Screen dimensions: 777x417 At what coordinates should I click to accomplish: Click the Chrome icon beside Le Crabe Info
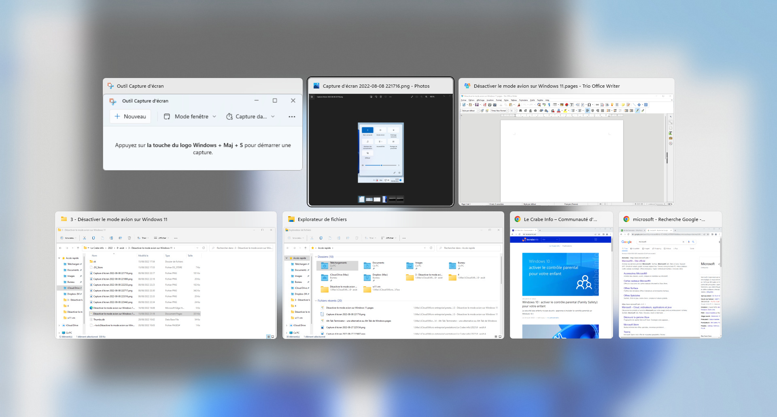[x=517, y=219]
